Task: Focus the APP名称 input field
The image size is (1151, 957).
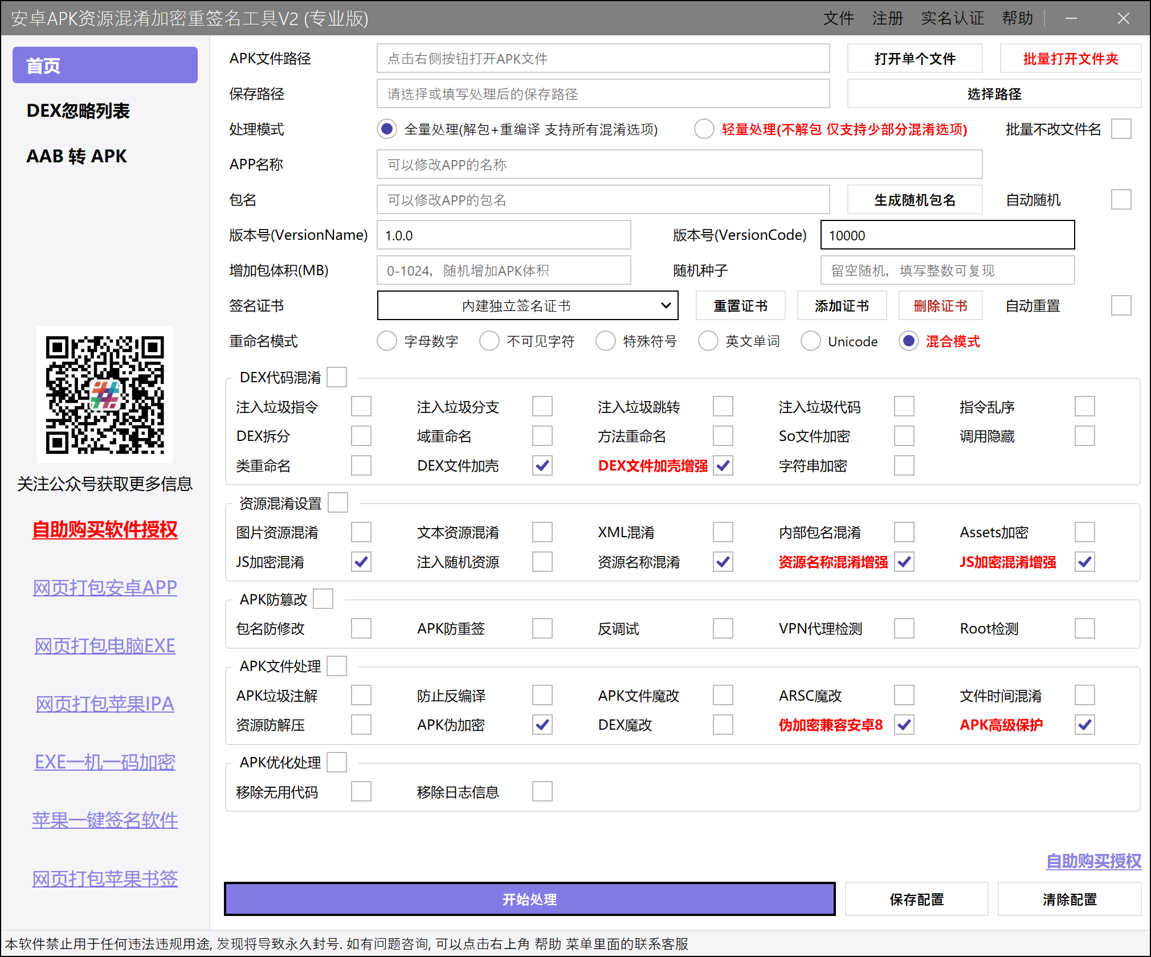Action: (x=679, y=165)
